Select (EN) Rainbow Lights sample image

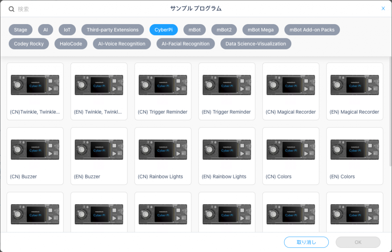[227, 150]
